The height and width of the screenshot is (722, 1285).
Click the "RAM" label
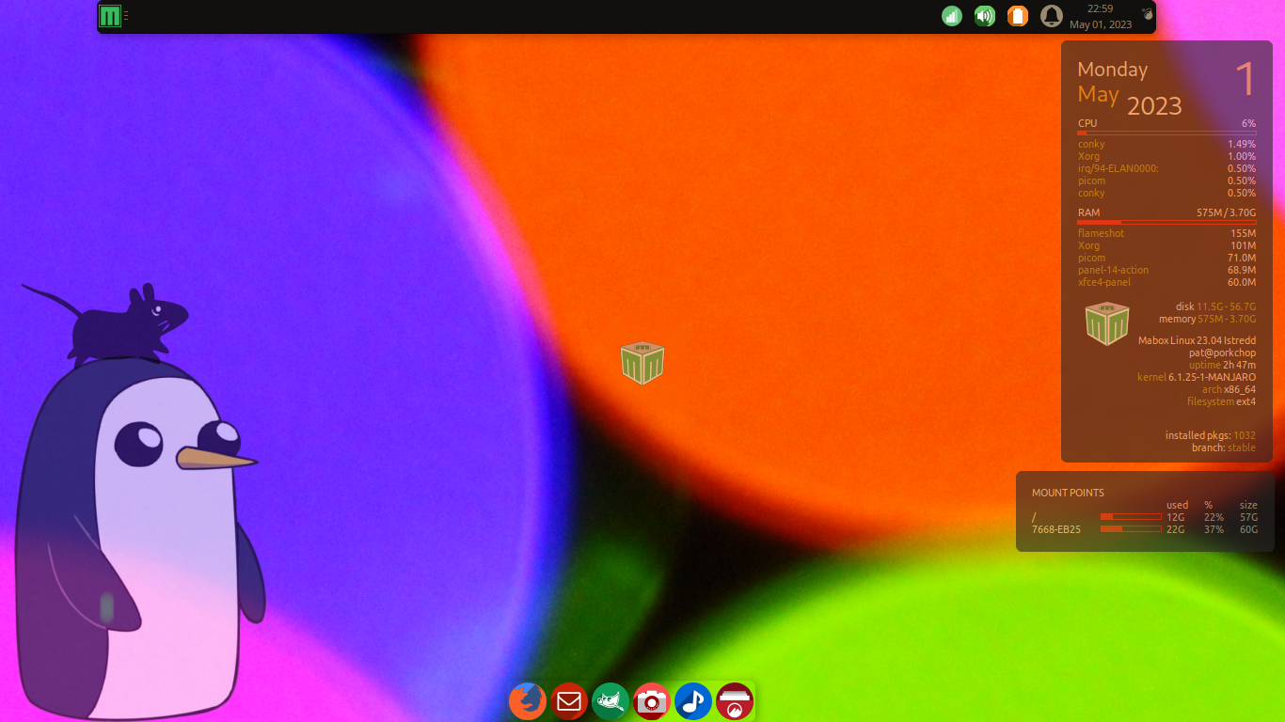click(x=1088, y=212)
